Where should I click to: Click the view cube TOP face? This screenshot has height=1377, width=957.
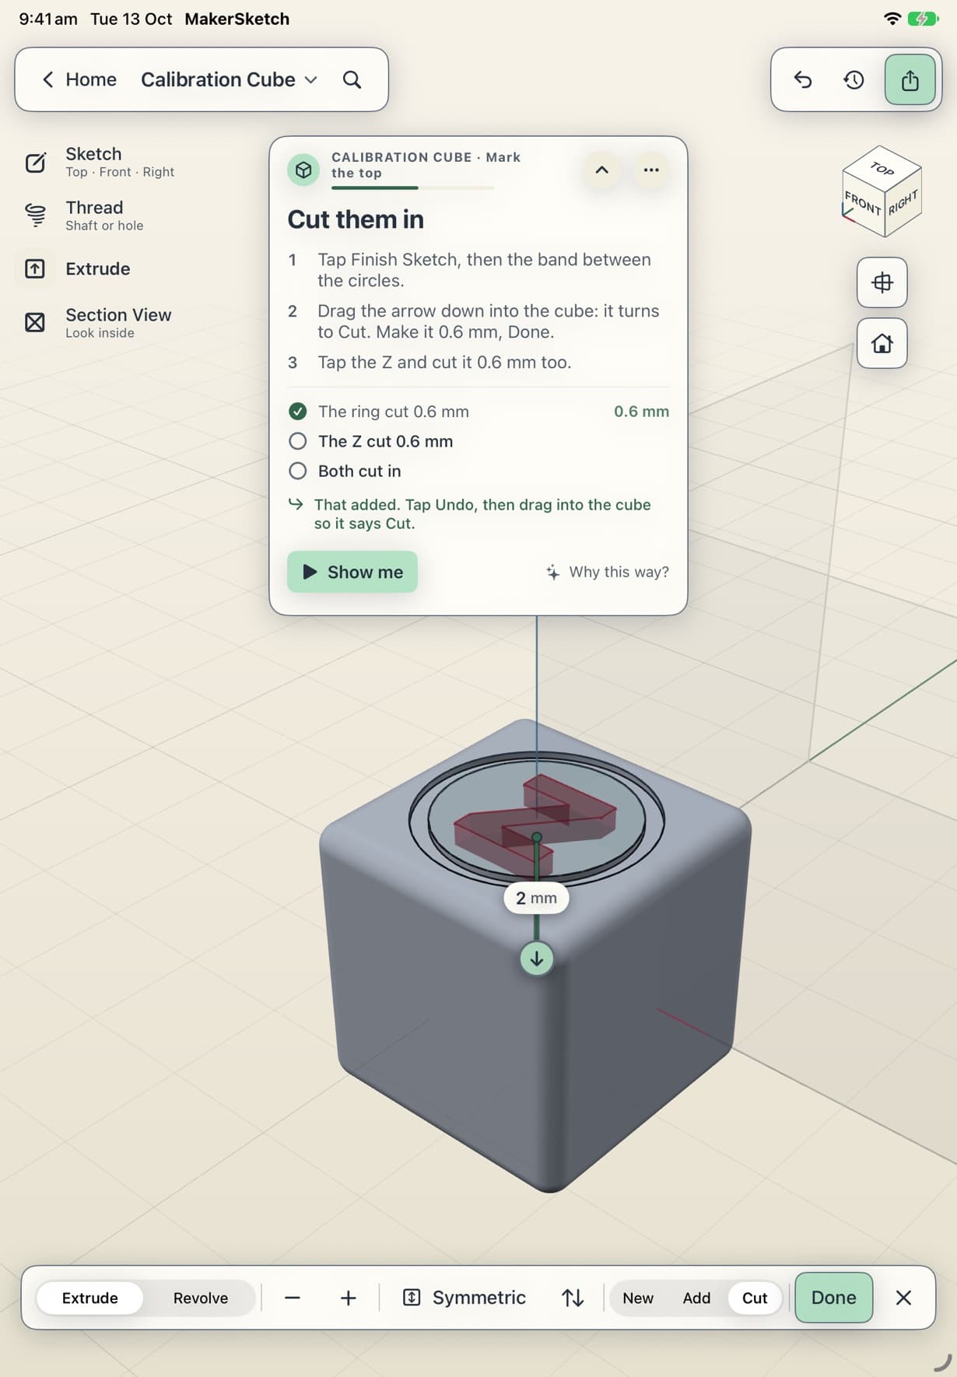(882, 167)
